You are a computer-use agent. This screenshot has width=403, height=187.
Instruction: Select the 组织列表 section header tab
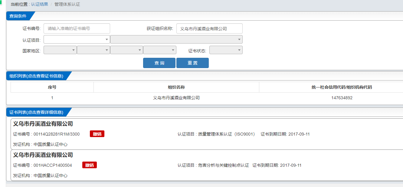(x=37, y=76)
